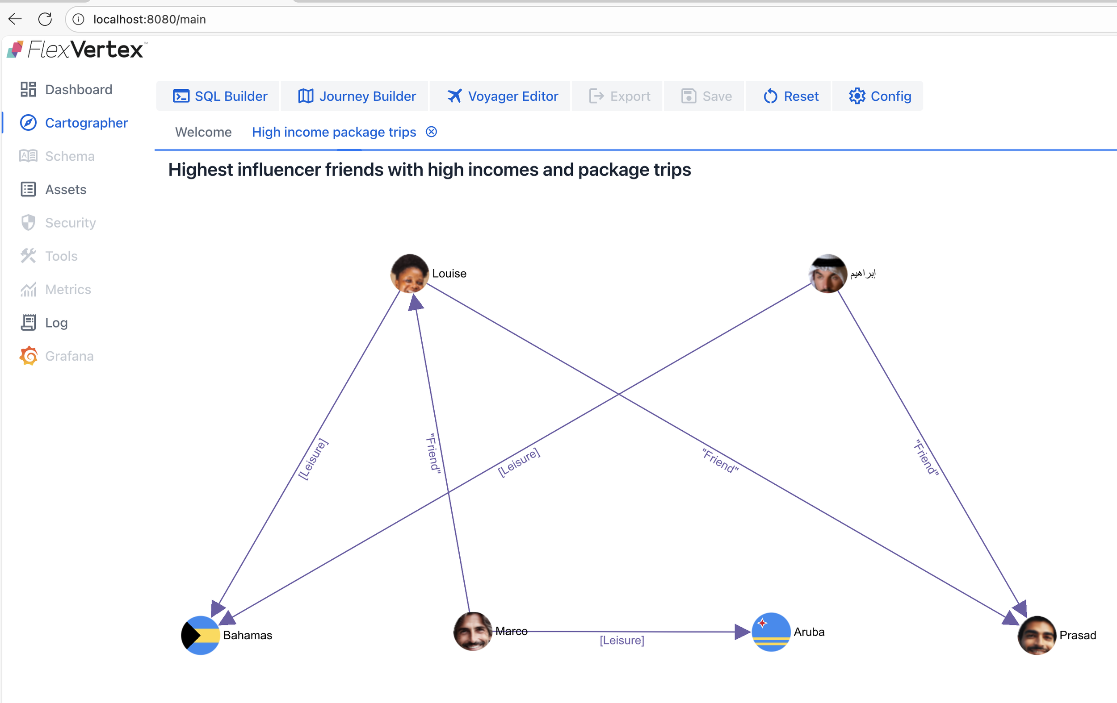Click the Reset button
The height and width of the screenshot is (703, 1117).
click(790, 96)
